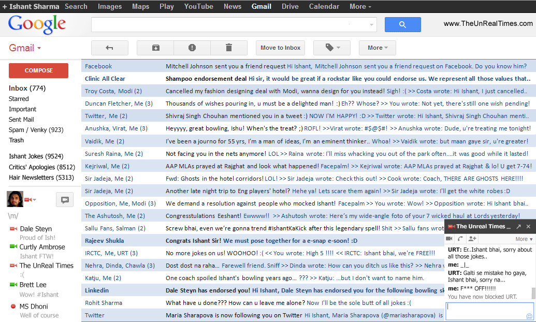
Task: Report spam with the exclamation icon
Action: 192,48
